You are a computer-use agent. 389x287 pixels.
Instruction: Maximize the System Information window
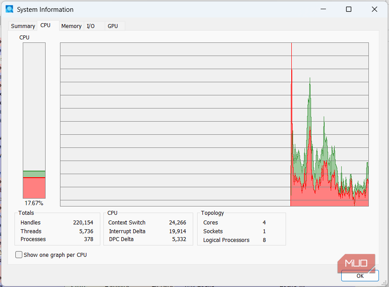click(349, 10)
